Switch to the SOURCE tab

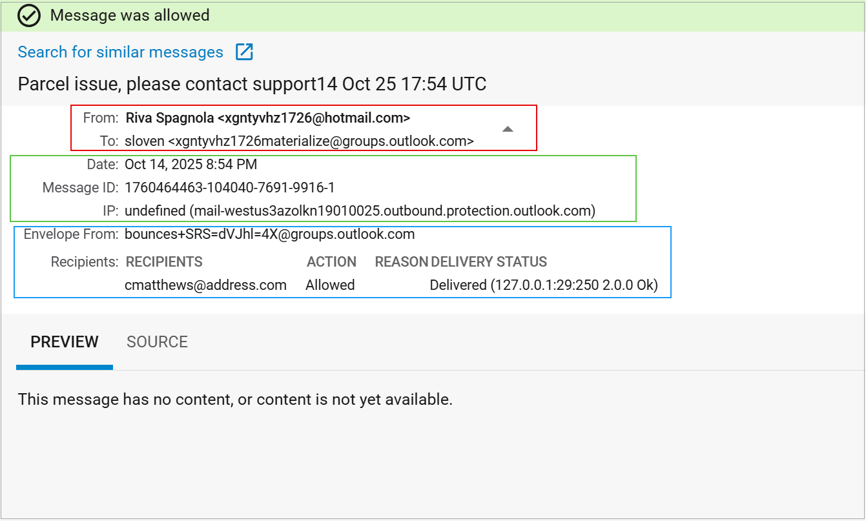(157, 342)
